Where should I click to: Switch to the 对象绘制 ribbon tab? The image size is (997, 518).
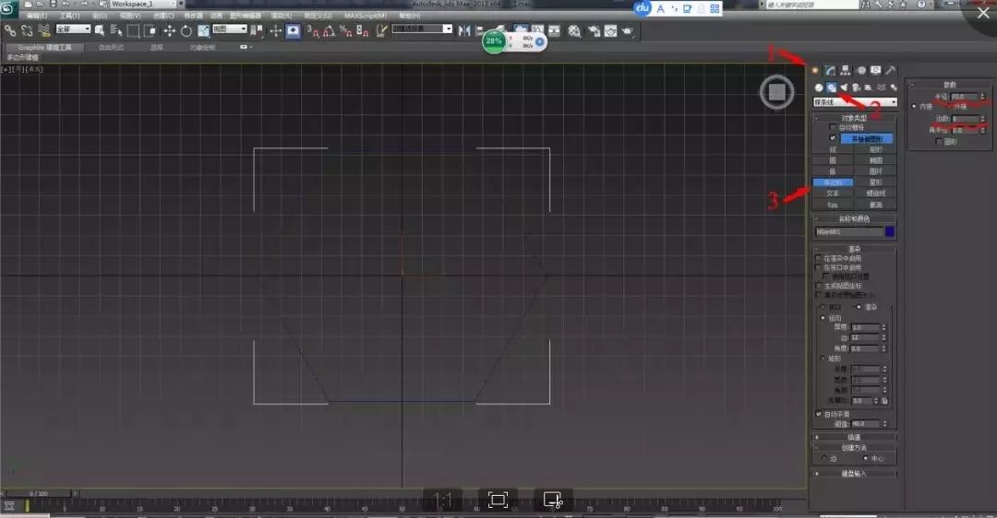203,47
